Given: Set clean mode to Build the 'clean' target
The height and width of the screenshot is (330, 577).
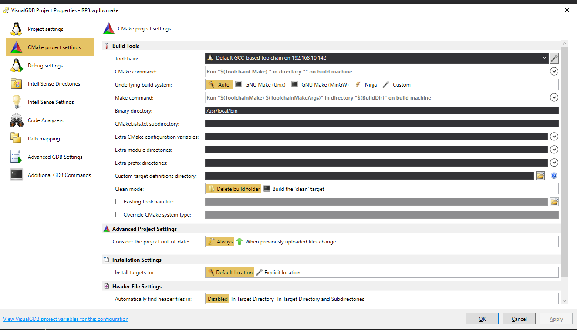Looking at the screenshot, I should (294, 189).
